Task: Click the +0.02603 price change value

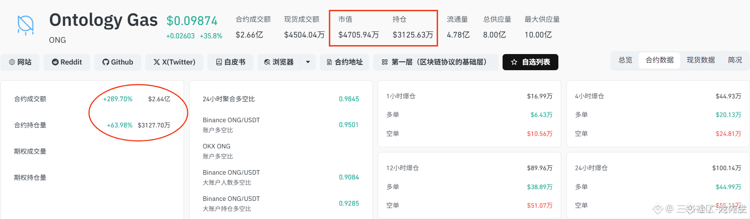Action: point(180,36)
